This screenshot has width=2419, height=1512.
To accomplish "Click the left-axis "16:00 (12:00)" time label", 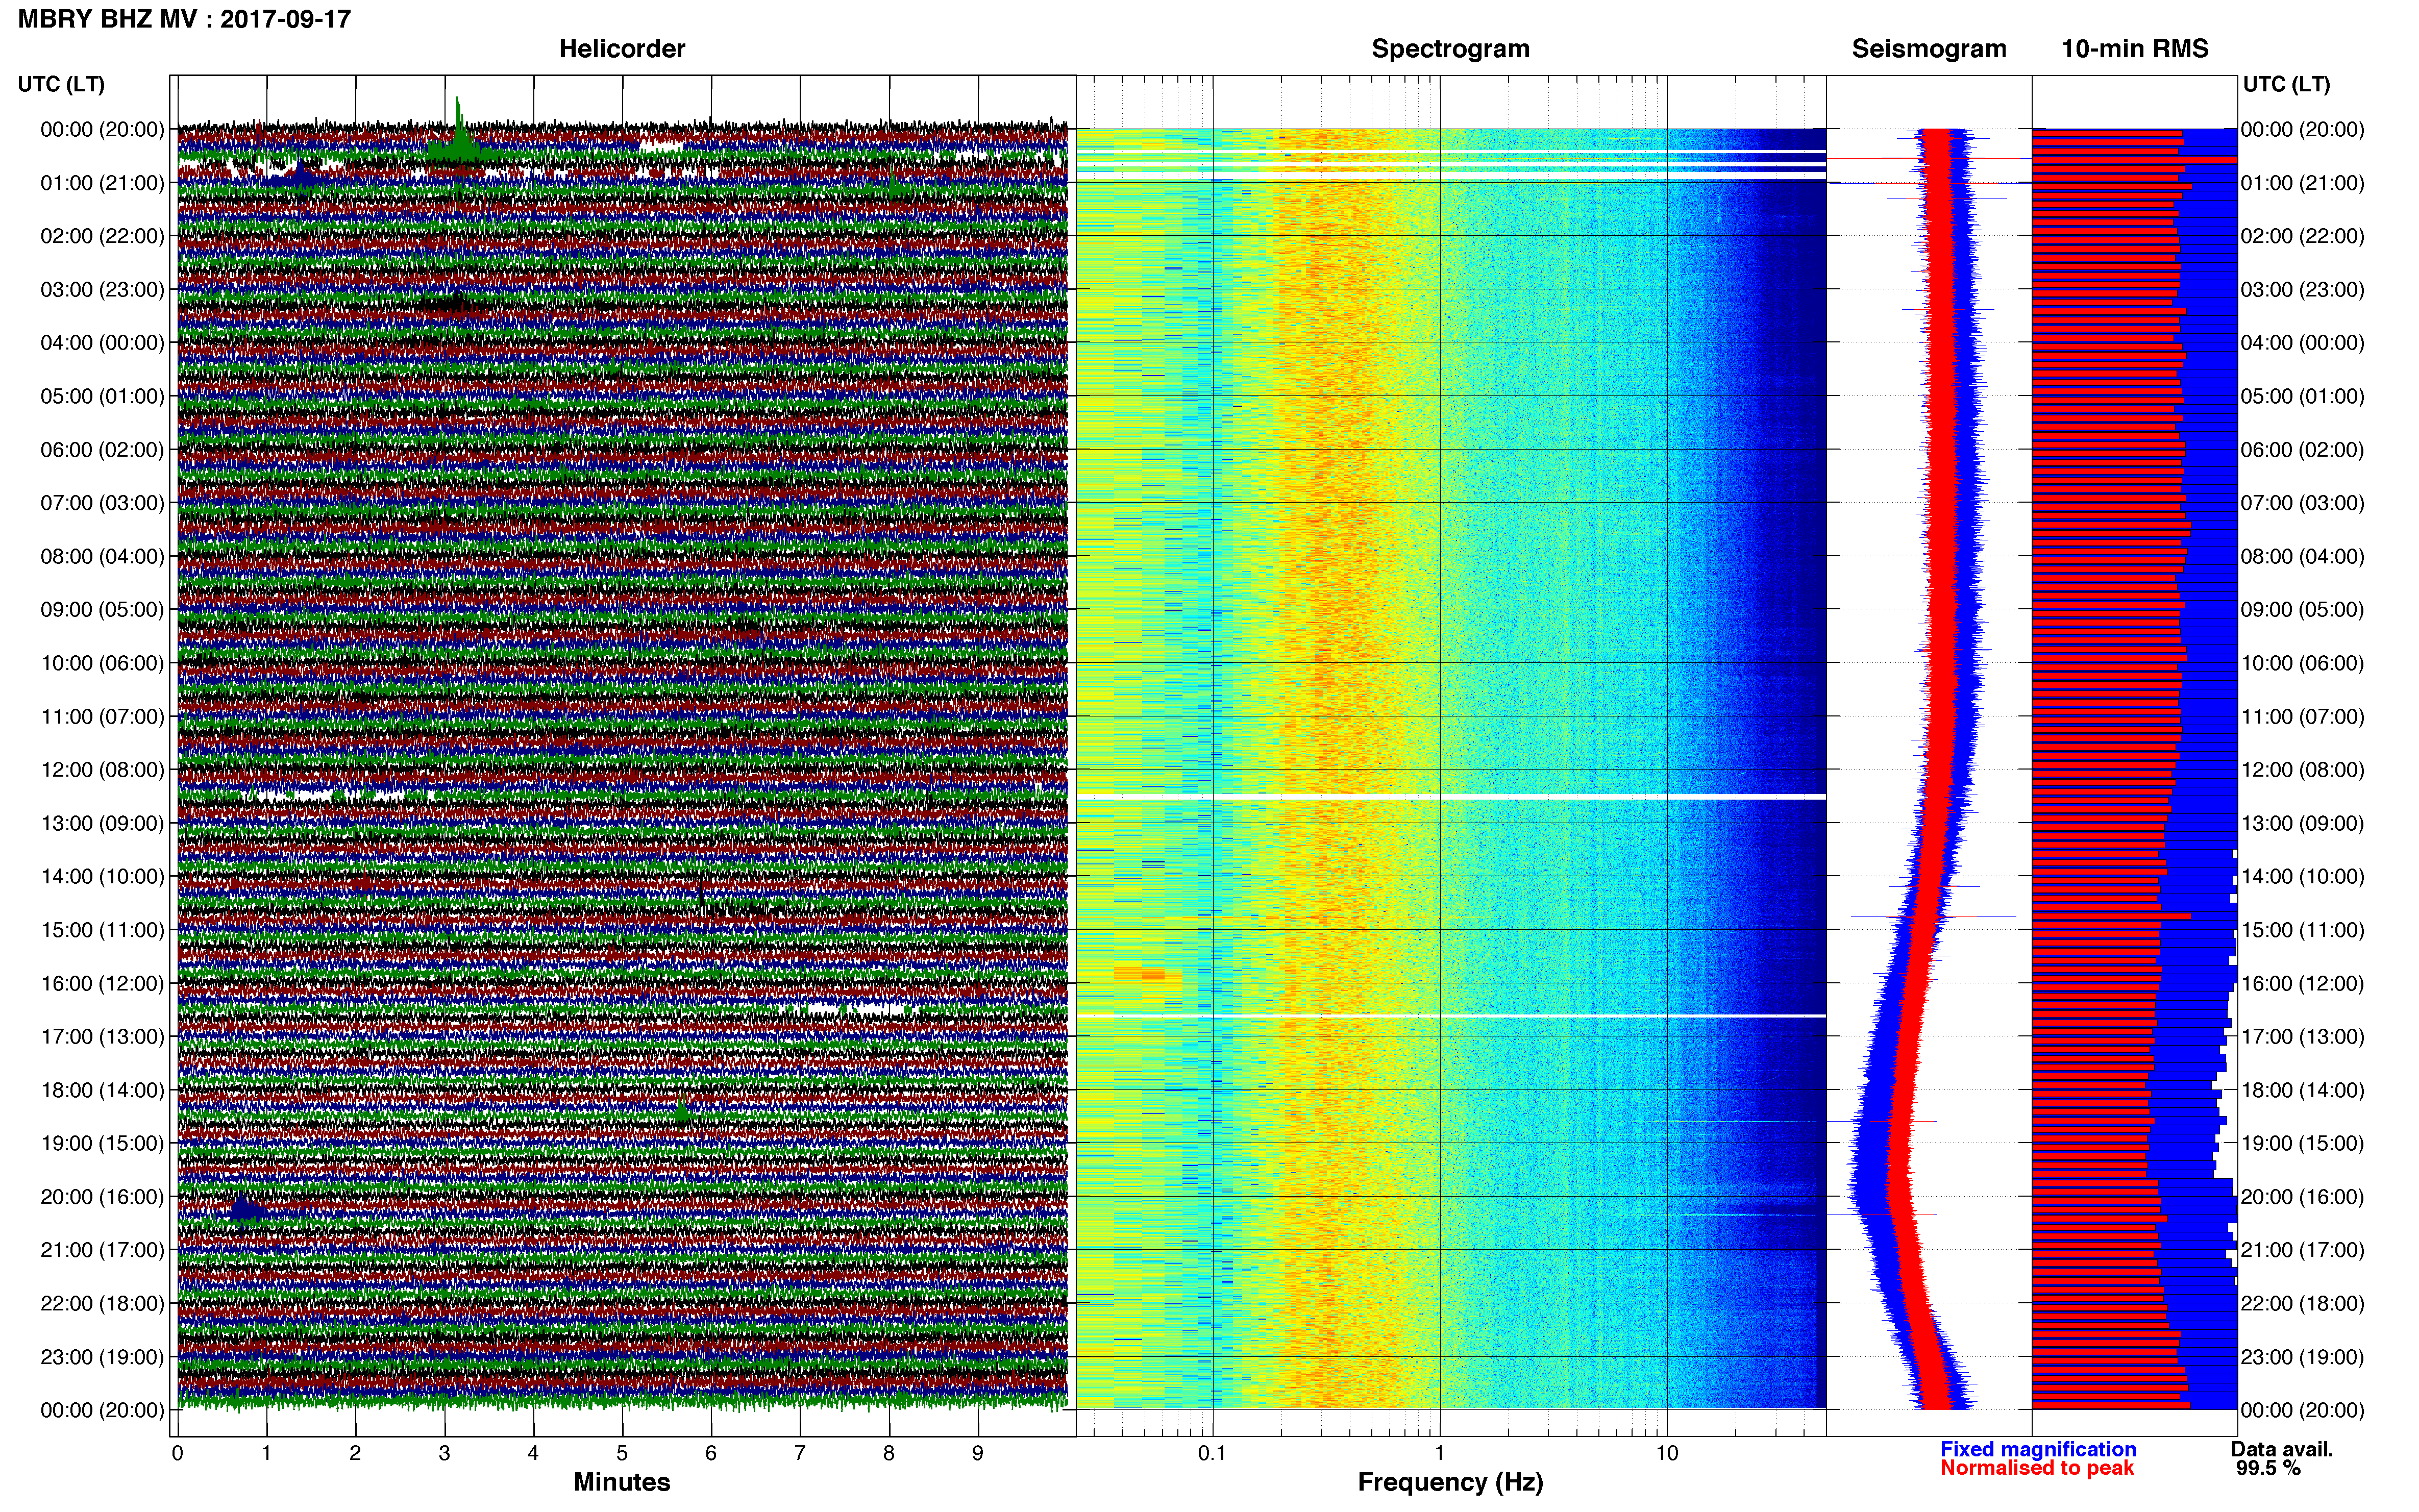I will [102, 983].
